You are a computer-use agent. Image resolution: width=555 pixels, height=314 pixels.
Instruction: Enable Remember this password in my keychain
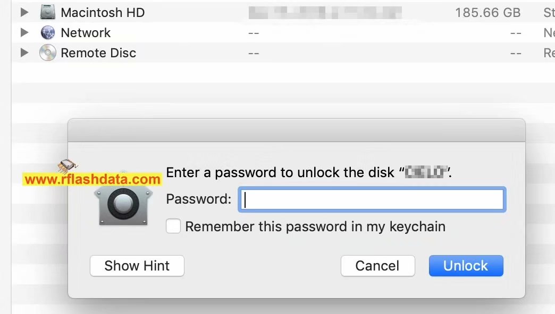coord(173,226)
